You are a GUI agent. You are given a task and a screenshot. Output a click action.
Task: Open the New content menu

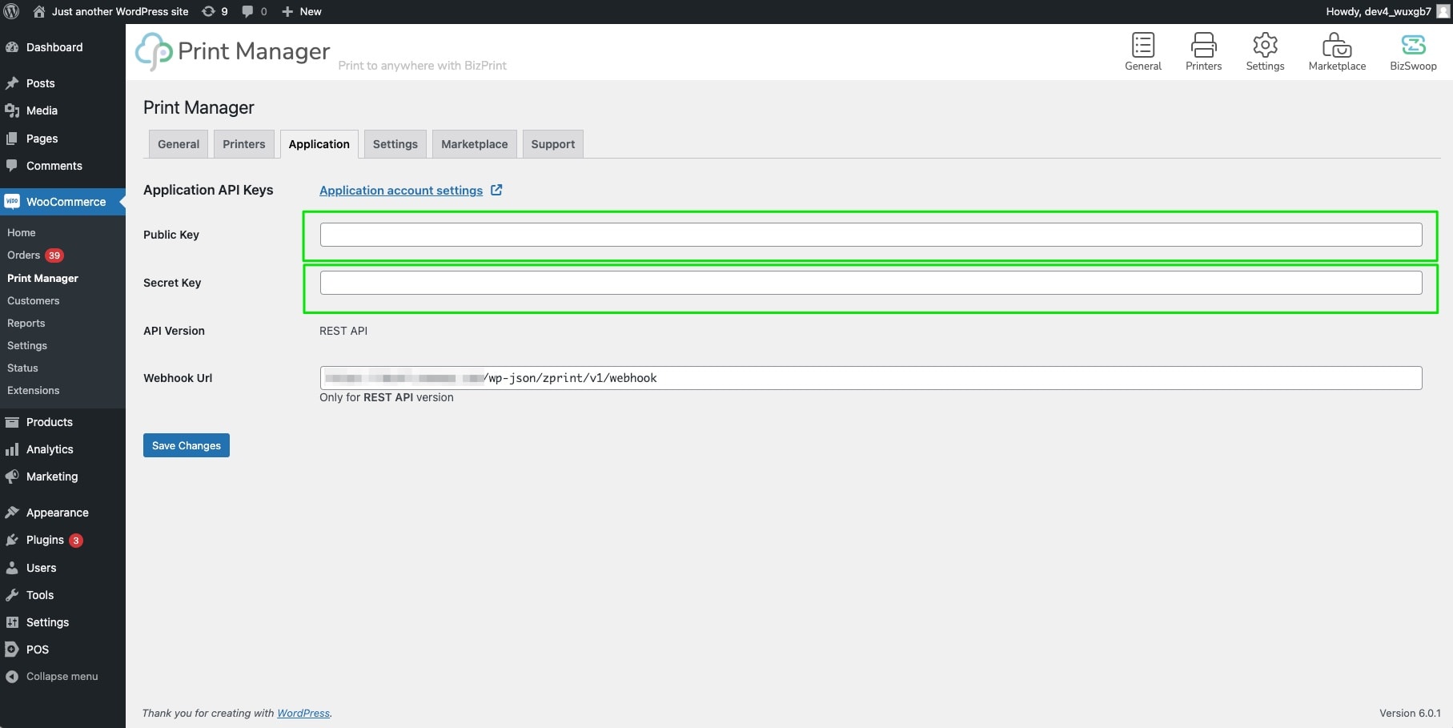pos(301,11)
